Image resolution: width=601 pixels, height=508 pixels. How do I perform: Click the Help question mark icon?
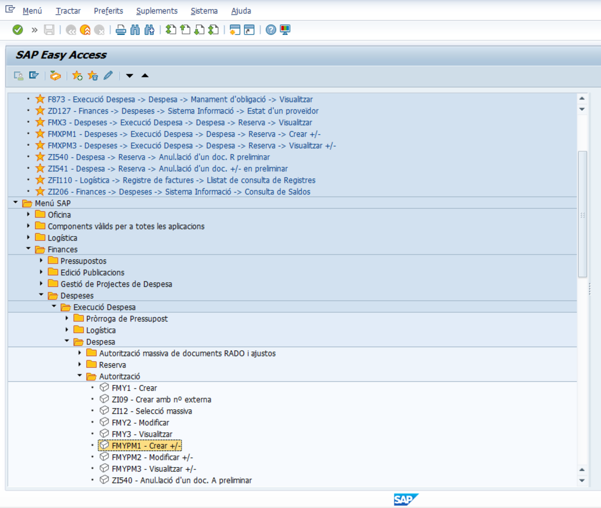[271, 30]
